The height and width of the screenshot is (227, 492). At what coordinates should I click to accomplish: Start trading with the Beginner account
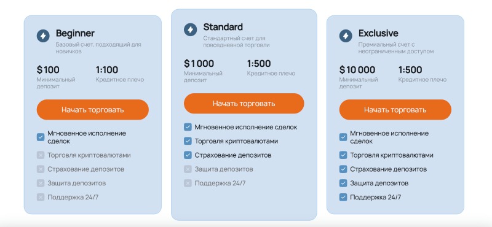pos(93,110)
